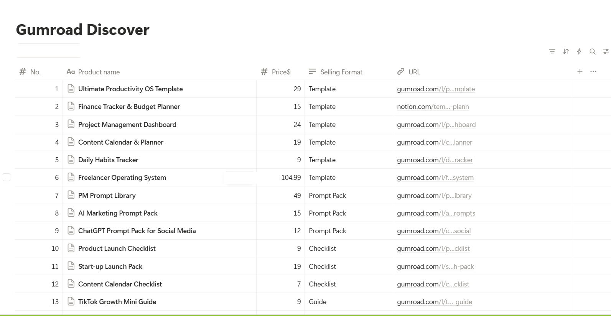This screenshot has width=611, height=316.
Task: Click page icon of Finance Tracker & Budget Planner
Action: click(x=71, y=106)
